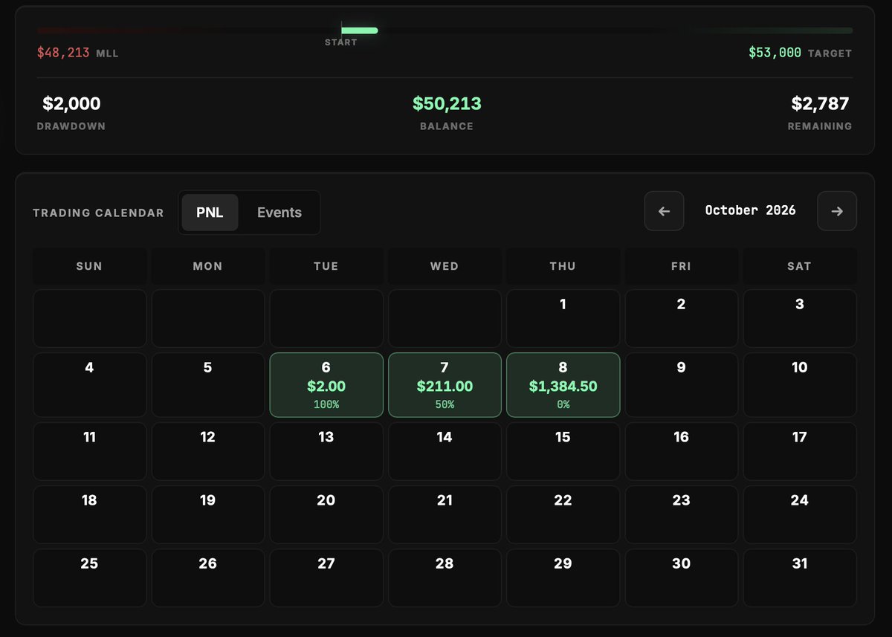Select calendar day 18
Image resolution: width=892 pixels, height=637 pixels.
tap(89, 514)
